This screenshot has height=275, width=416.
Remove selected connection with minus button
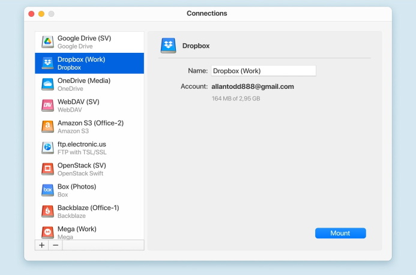[x=55, y=245]
